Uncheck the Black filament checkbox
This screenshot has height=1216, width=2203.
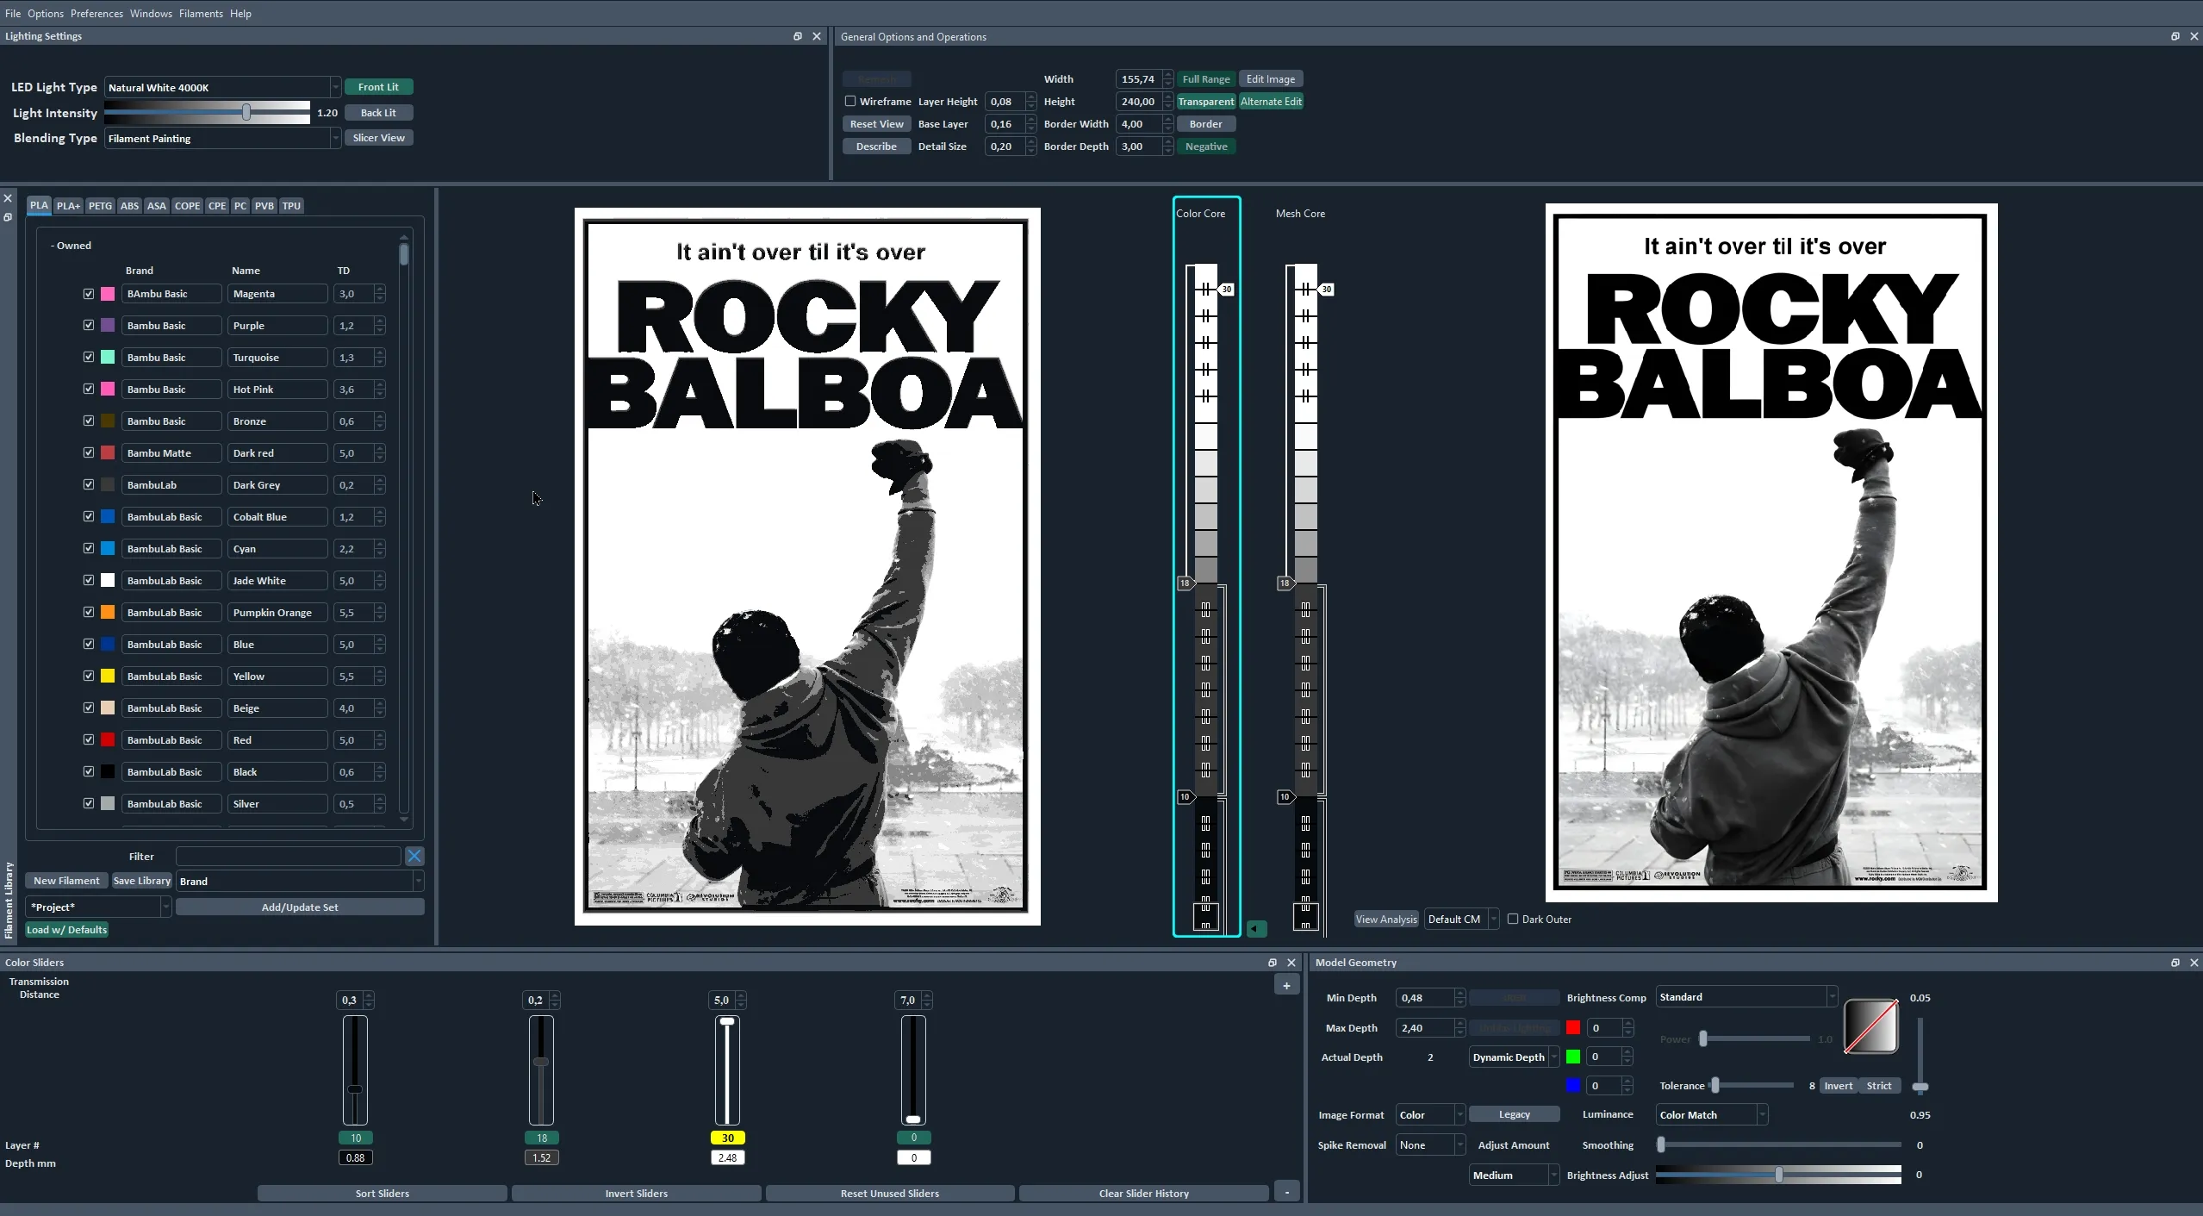(x=89, y=772)
